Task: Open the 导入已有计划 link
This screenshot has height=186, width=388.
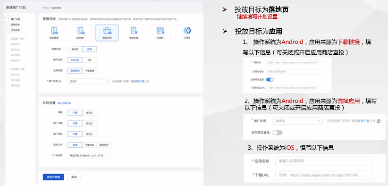Action: pos(64,103)
